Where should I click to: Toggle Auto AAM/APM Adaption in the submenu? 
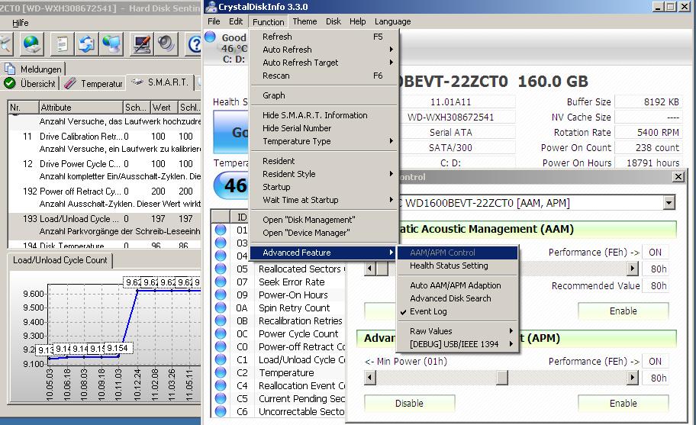click(458, 285)
